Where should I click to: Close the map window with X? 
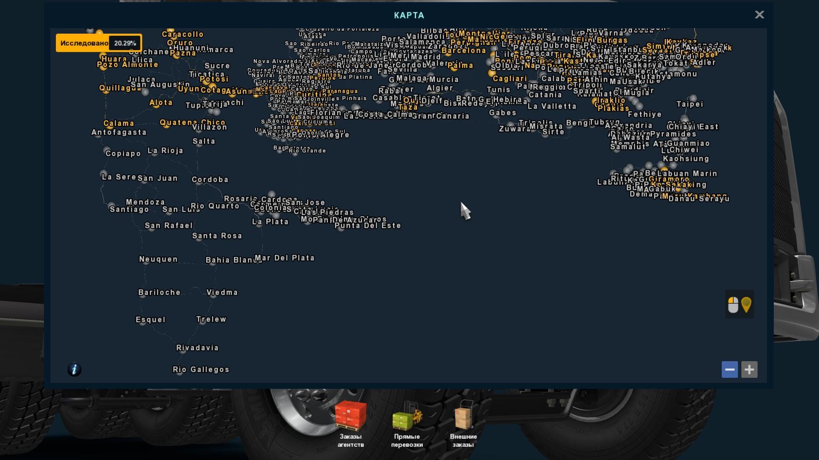coord(759,15)
